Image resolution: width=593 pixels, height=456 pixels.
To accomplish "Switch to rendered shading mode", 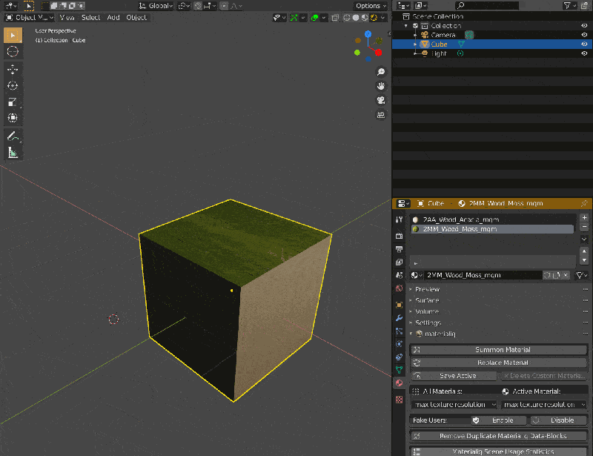I will [374, 17].
